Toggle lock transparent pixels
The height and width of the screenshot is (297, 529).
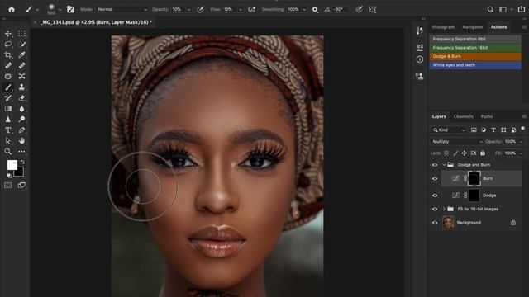click(x=446, y=153)
